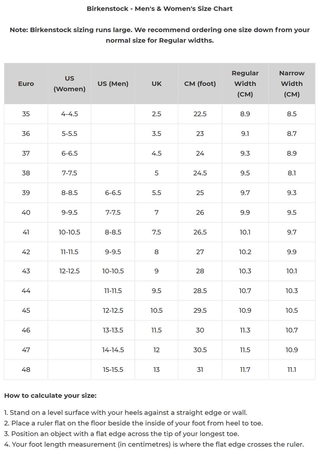Select Euro size 40 cell
The image size is (320, 454).
pos(26,212)
